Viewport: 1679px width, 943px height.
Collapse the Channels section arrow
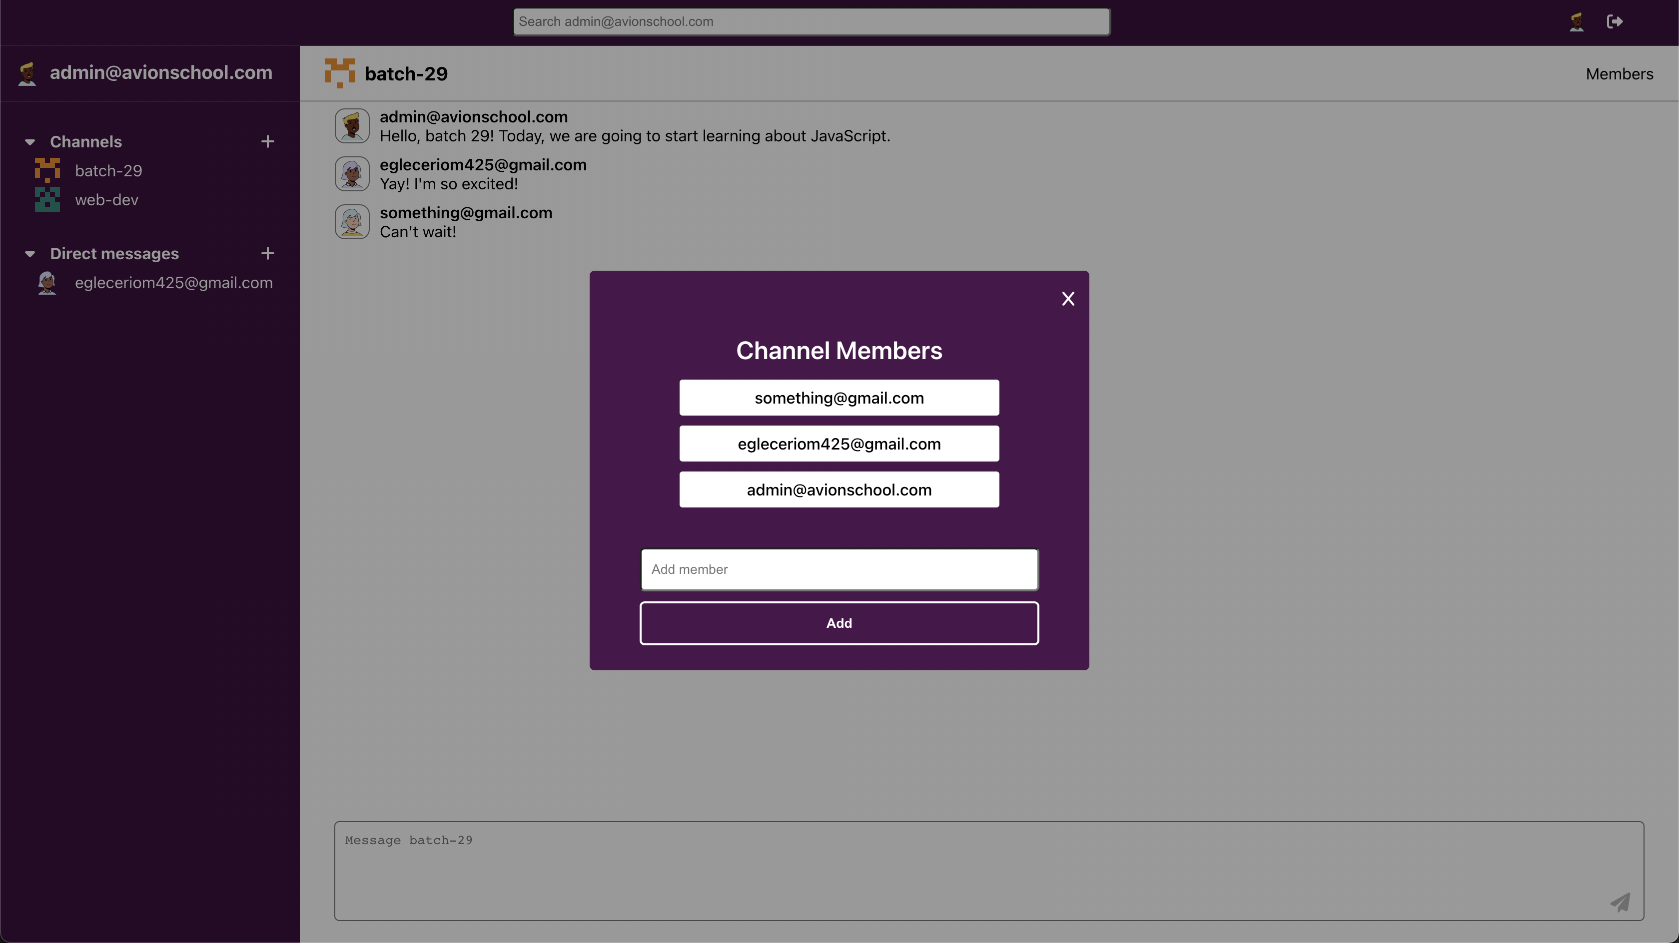[x=30, y=142]
